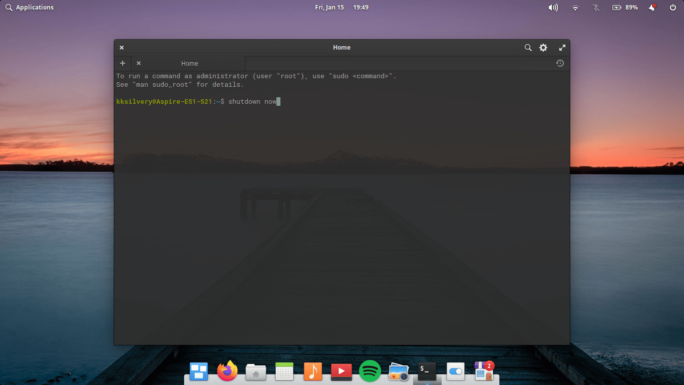Click the 'shutdown now' command text

[x=252, y=101]
